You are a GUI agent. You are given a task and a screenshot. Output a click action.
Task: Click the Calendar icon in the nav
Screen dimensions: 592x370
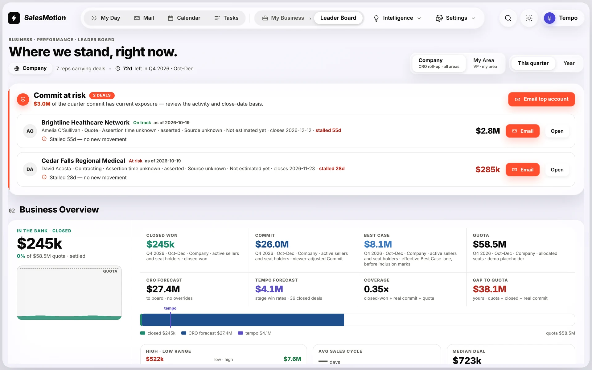click(171, 18)
